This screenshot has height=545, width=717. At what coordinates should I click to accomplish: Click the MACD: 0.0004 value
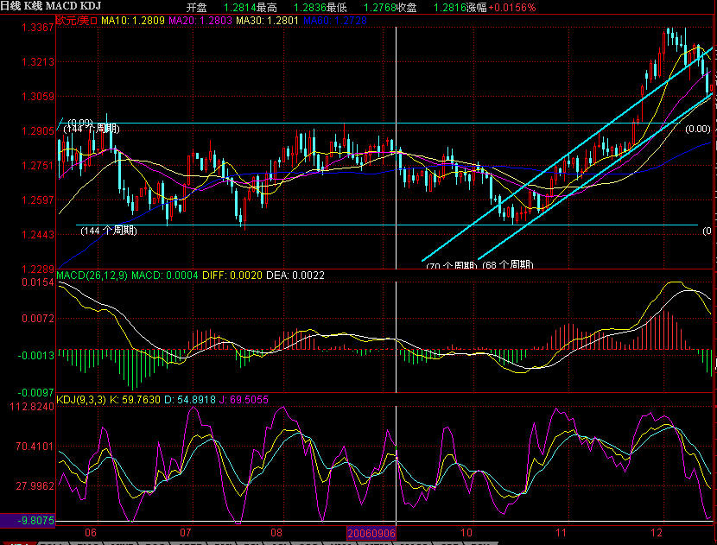(165, 276)
